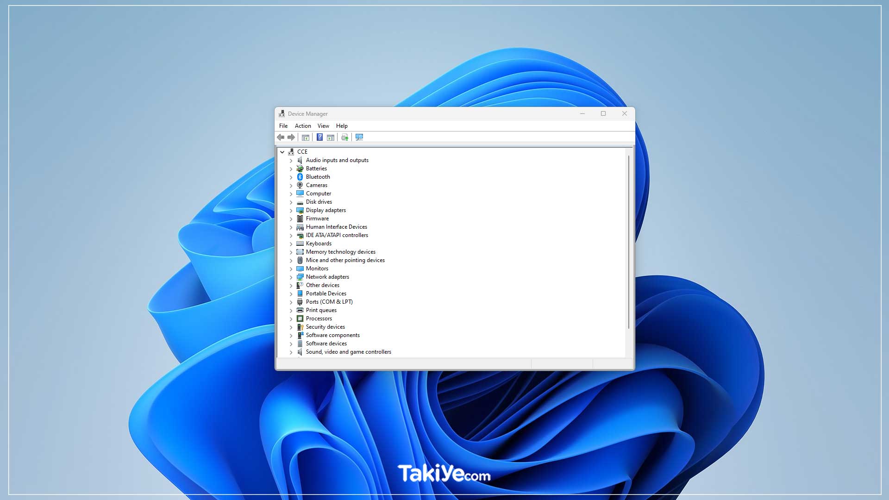This screenshot has height=500, width=889.
Task: Click the Update device driver icon
Action: pyautogui.click(x=344, y=137)
